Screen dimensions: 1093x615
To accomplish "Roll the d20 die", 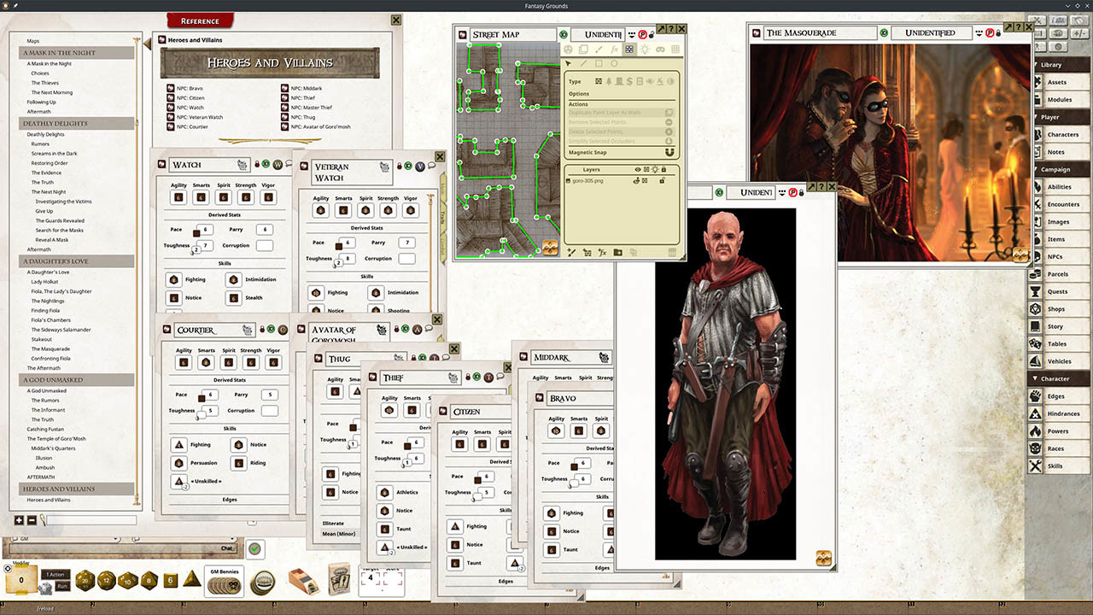I will pyautogui.click(x=86, y=581).
